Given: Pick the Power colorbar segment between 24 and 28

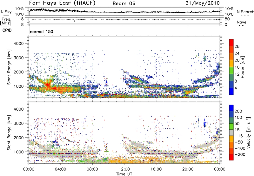Looking at the screenshot, I should 231,50.
